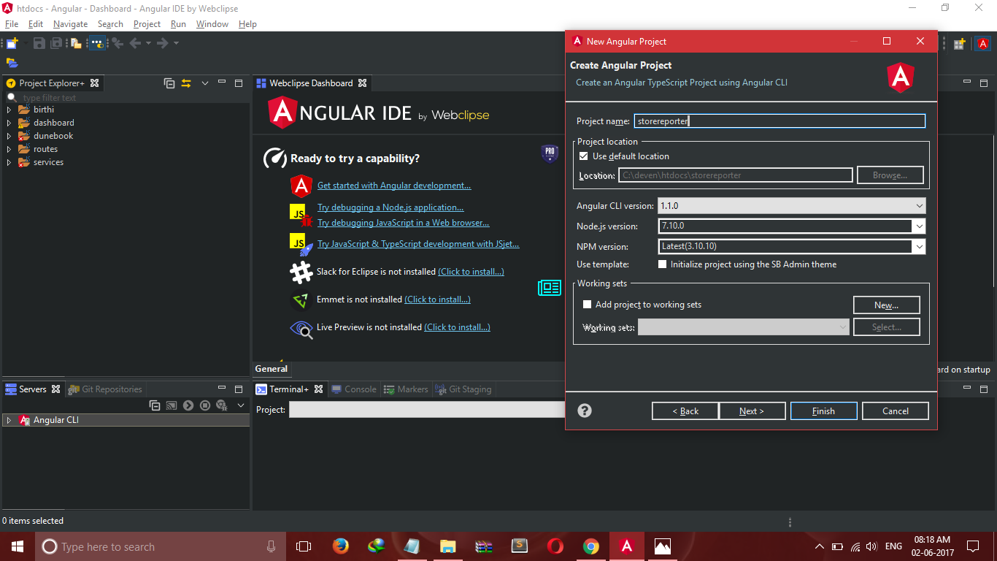Click the Save All toolbar icon
This screenshot has width=997, height=561.
coord(56,43)
